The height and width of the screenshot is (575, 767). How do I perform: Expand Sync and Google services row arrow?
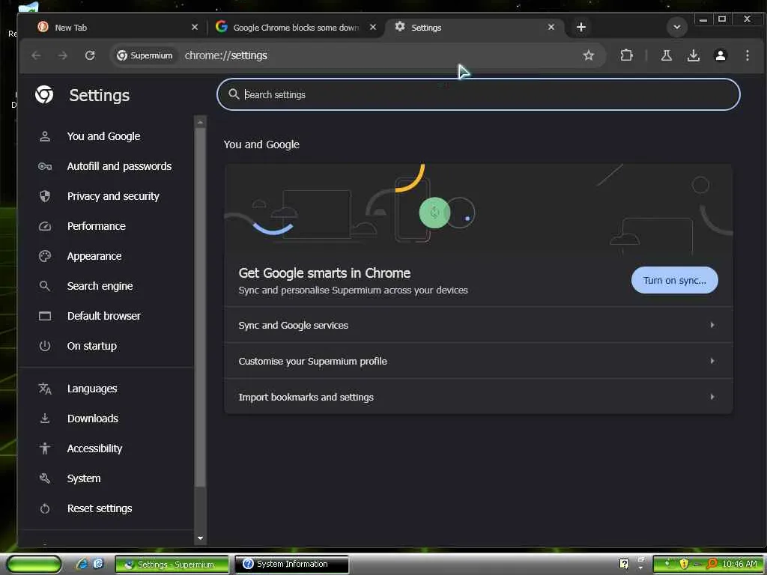[712, 325]
